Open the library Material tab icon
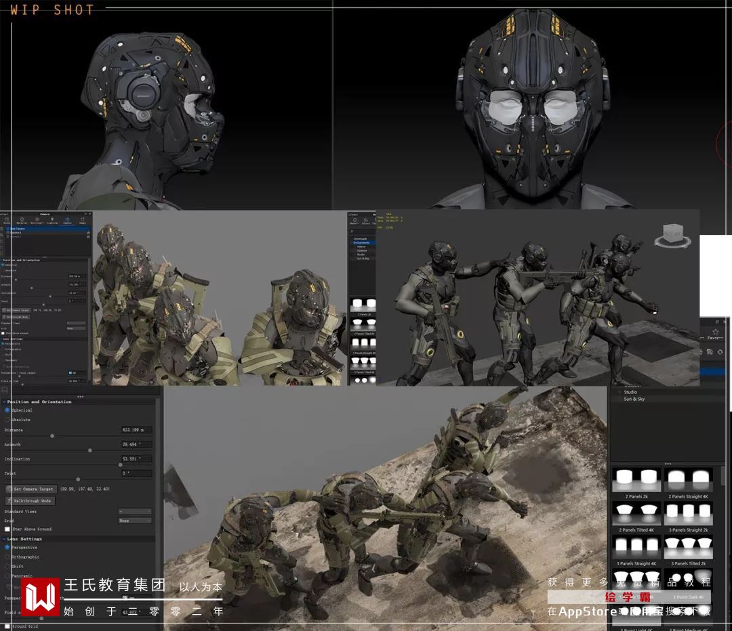This screenshot has width=732, height=631. (354, 221)
